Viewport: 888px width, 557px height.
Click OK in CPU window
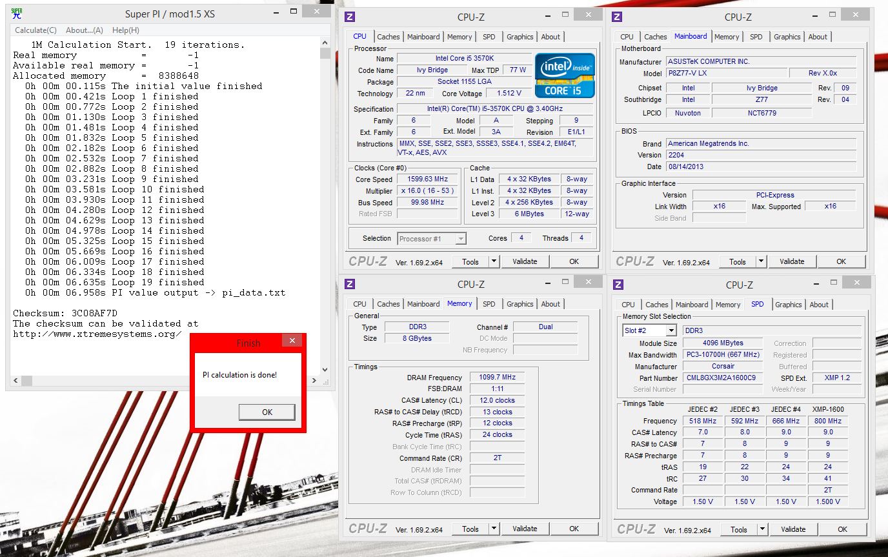coord(574,261)
